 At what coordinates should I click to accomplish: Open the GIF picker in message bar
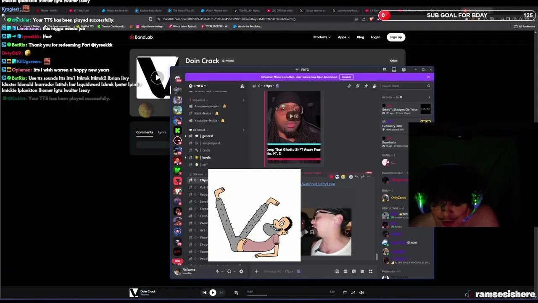pyautogui.click(x=345, y=271)
